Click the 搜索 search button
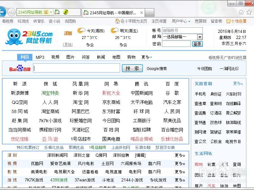254x190 pixels. tap(132, 68)
